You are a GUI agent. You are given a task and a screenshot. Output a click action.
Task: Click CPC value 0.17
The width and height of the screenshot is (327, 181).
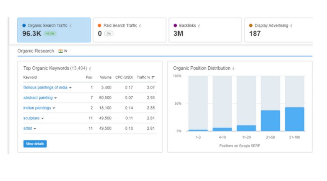click(129, 87)
